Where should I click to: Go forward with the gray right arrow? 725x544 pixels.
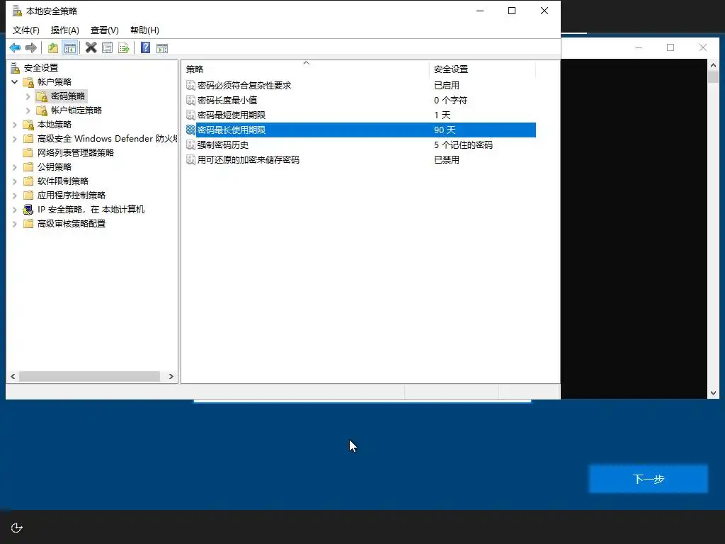(x=31, y=47)
